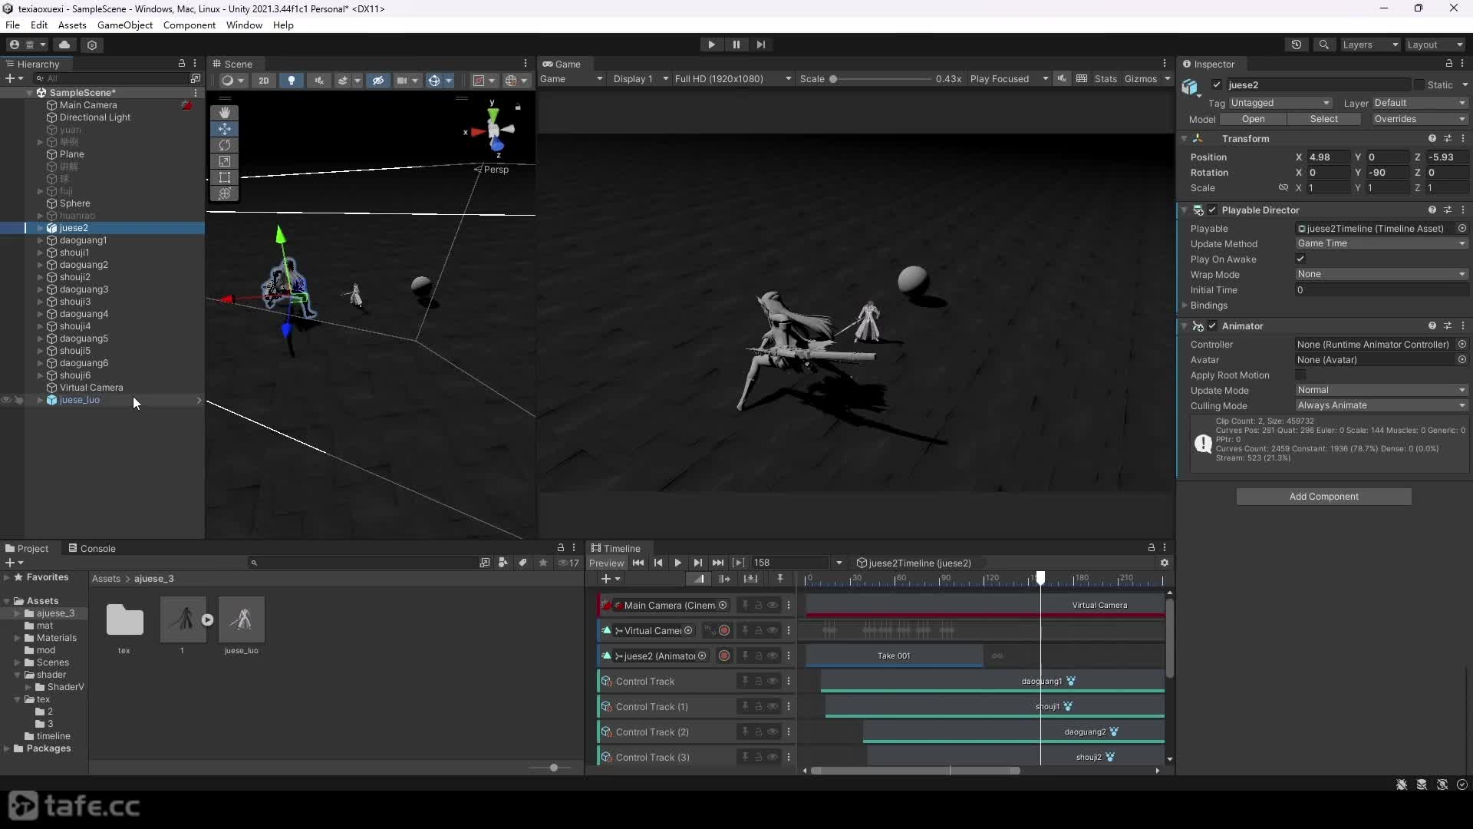The image size is (1473, 829).
Task: Click the Game view Scale slider
Action: pos(881,79)
